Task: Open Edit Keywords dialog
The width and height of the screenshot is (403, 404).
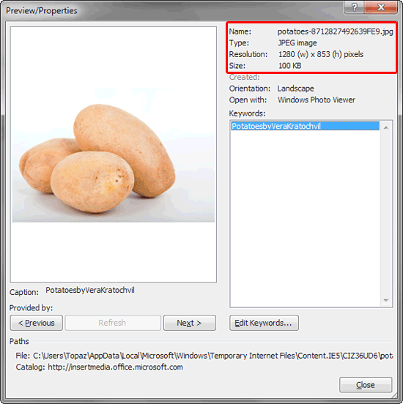Action: pos(264,323)
